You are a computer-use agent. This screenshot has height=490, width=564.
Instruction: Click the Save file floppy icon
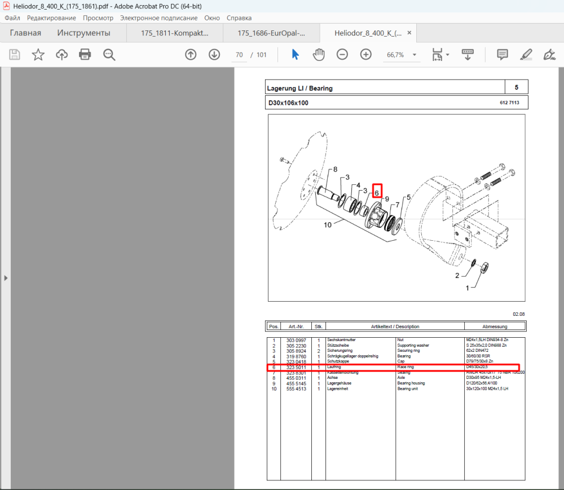pos(15,55)
